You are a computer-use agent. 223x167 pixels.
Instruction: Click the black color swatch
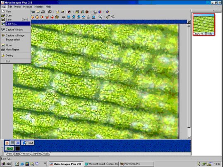point(18,148)
